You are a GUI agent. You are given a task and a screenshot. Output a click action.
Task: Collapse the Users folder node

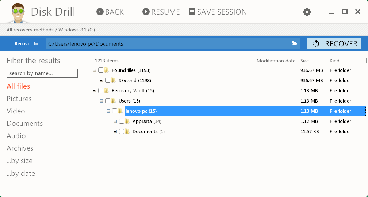coord(101,101)
